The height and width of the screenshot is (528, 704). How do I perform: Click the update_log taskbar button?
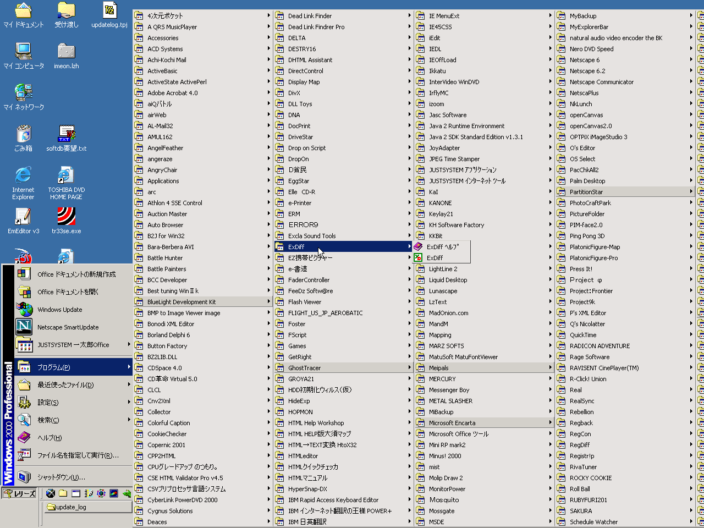point(88,507)
